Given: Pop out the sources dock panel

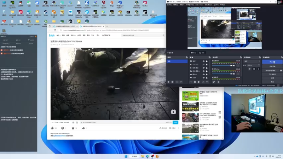Looking at the screenshot, I should pyautogui.click(x=209, y=57).
